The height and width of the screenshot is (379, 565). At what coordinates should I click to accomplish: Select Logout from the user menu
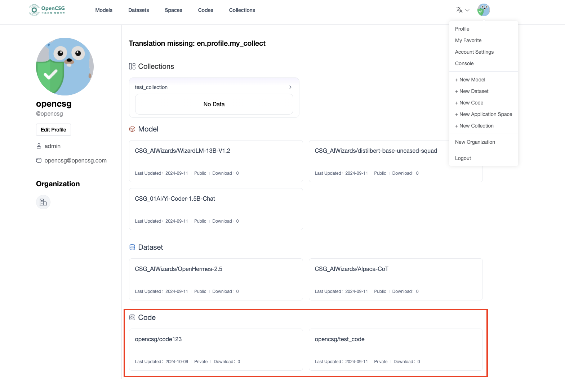coord(463,158)
